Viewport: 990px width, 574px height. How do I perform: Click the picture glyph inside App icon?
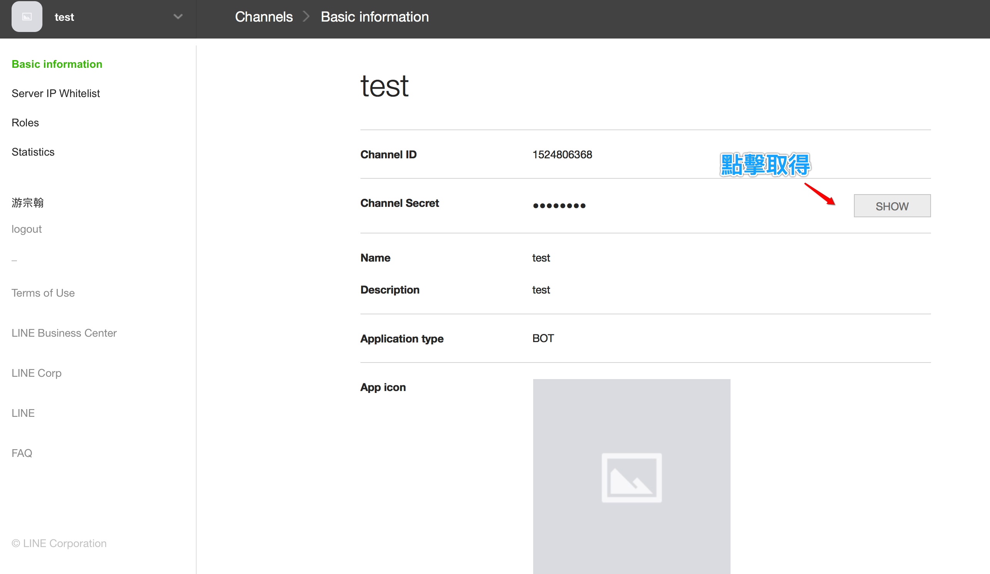(x=631, y=478)
